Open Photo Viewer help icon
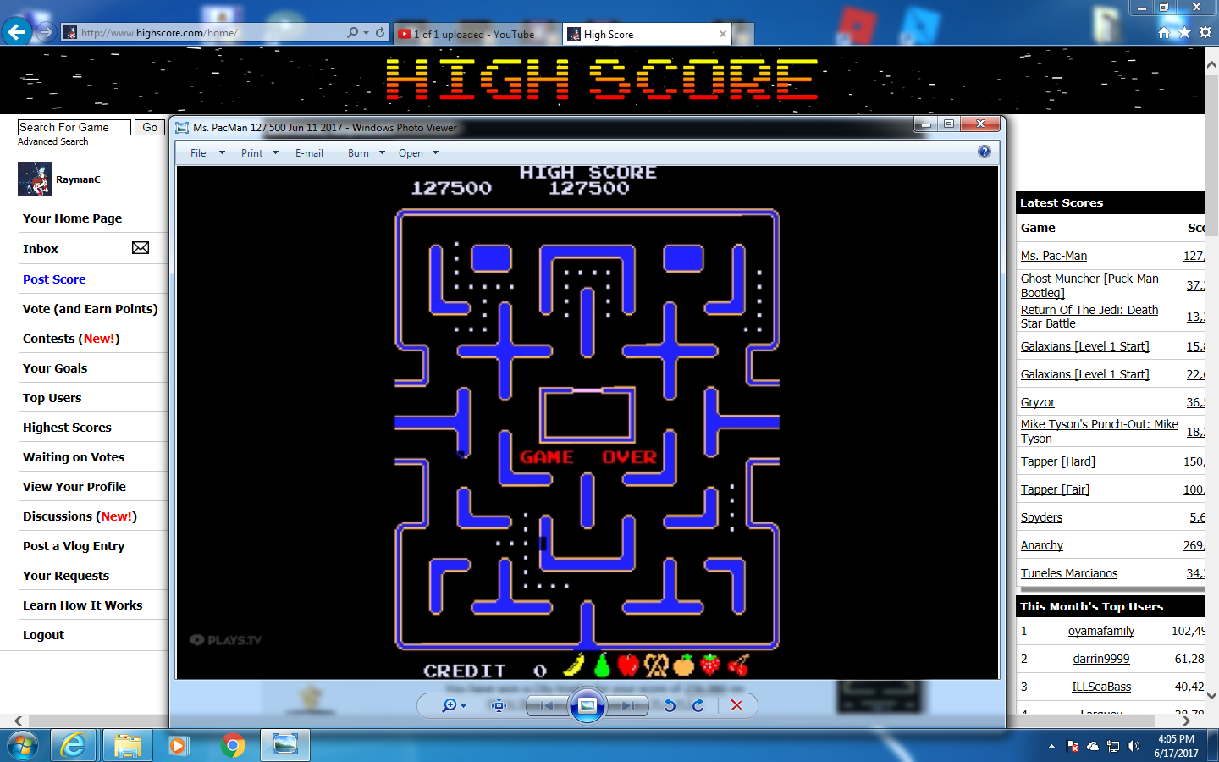The height and width of the screenshot is (762, 1219). pyautogui.click(x=984, y=152)
